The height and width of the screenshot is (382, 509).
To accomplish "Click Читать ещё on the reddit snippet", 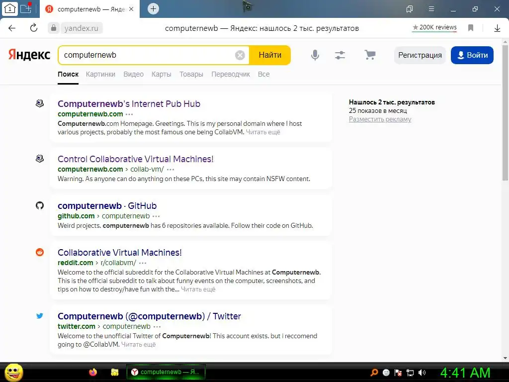I will pos(198,289).
